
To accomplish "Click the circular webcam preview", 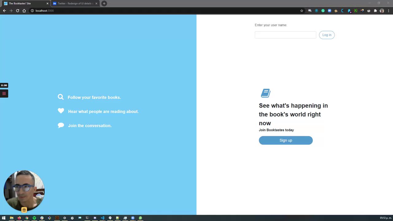I will 24,191.
